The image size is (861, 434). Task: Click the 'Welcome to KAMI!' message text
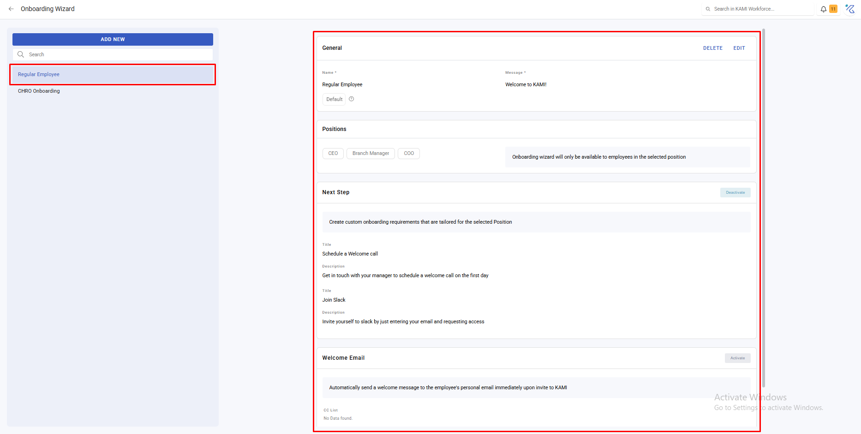526,84
